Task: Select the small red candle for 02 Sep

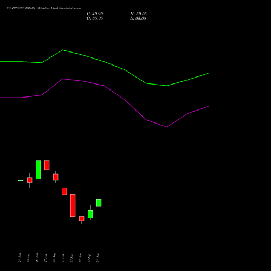Action: click(82, 218)
